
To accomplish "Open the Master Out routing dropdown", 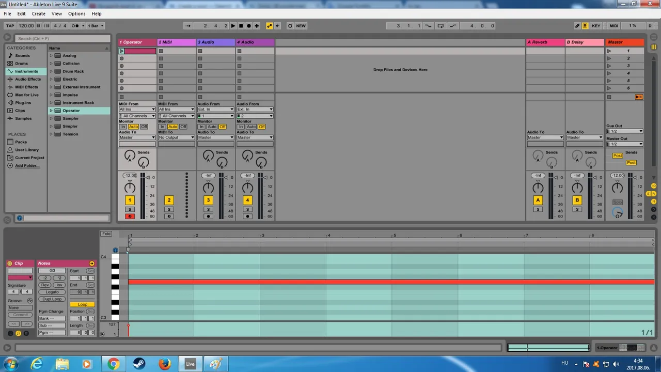I will coord(624,144).
